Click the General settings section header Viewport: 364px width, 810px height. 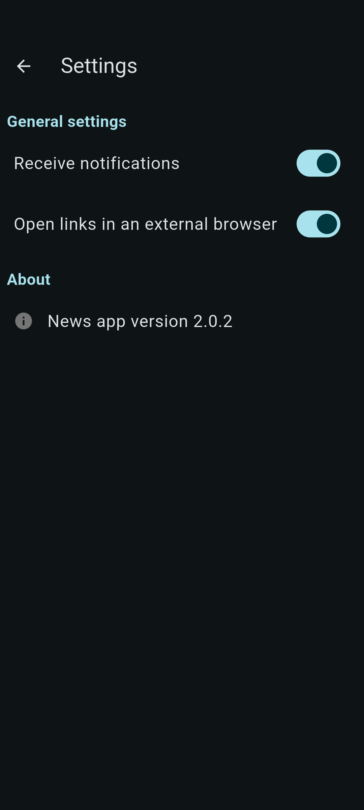(67, 122)
